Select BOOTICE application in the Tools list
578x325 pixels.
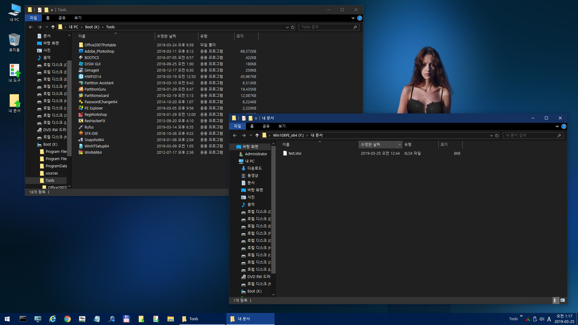coord(92,57)
